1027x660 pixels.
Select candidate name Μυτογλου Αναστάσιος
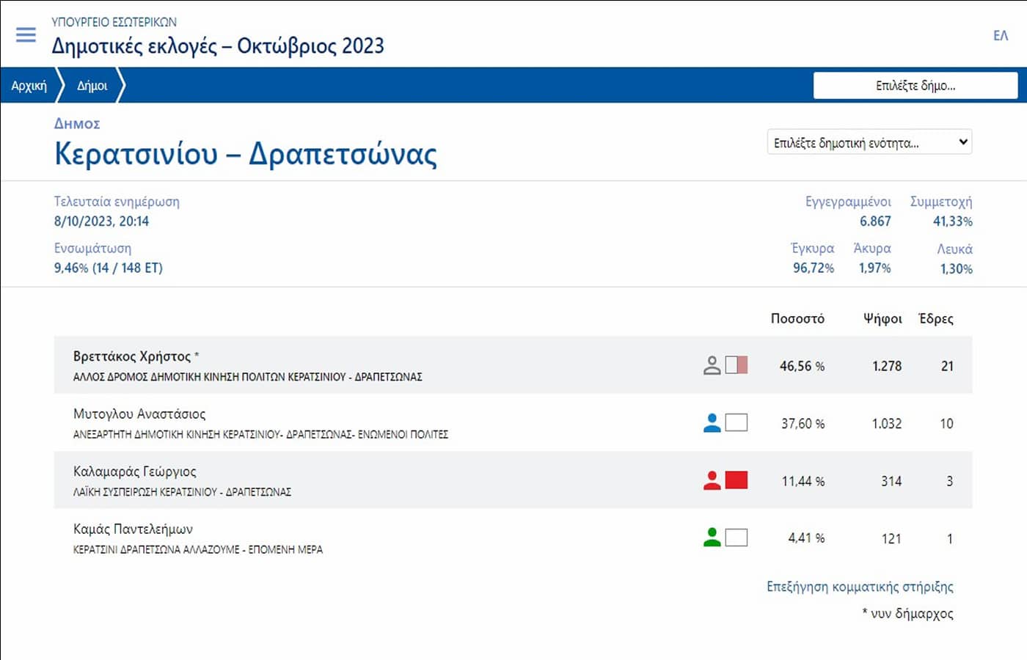click(139, 414)
